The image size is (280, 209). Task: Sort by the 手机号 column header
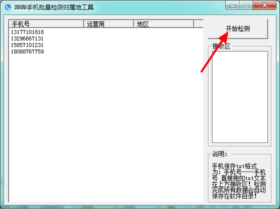46,24
